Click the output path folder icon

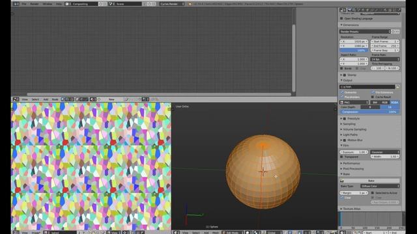pos(397,86)
